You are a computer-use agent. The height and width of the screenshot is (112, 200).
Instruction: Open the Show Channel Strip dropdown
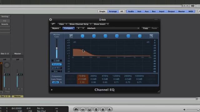pos(80,24)
